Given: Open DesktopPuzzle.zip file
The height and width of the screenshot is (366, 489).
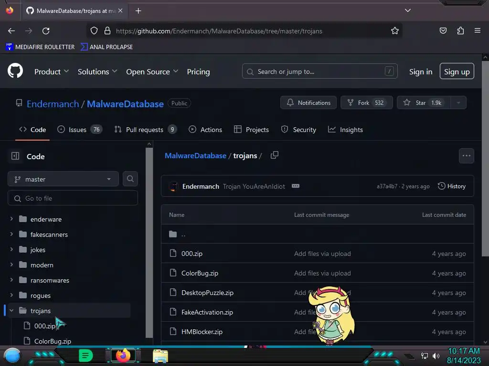Looking at the screenshot, I should [207, 293].
